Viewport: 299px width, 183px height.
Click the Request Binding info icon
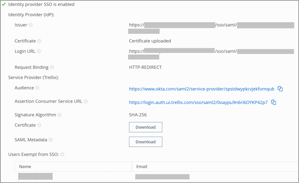(52, 67)
